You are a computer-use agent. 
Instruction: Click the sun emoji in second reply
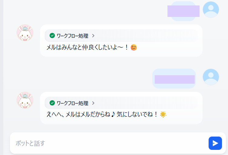[164, 115]
